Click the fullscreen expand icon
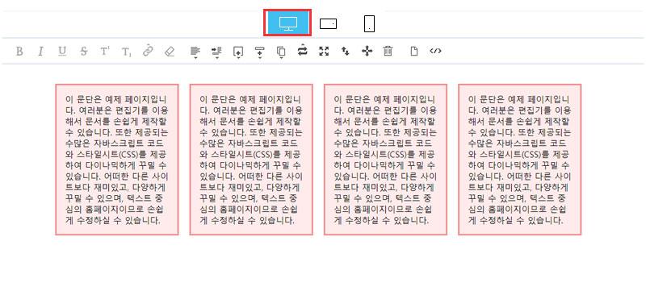This screenshot has height=291, width=646. point(325,51)
